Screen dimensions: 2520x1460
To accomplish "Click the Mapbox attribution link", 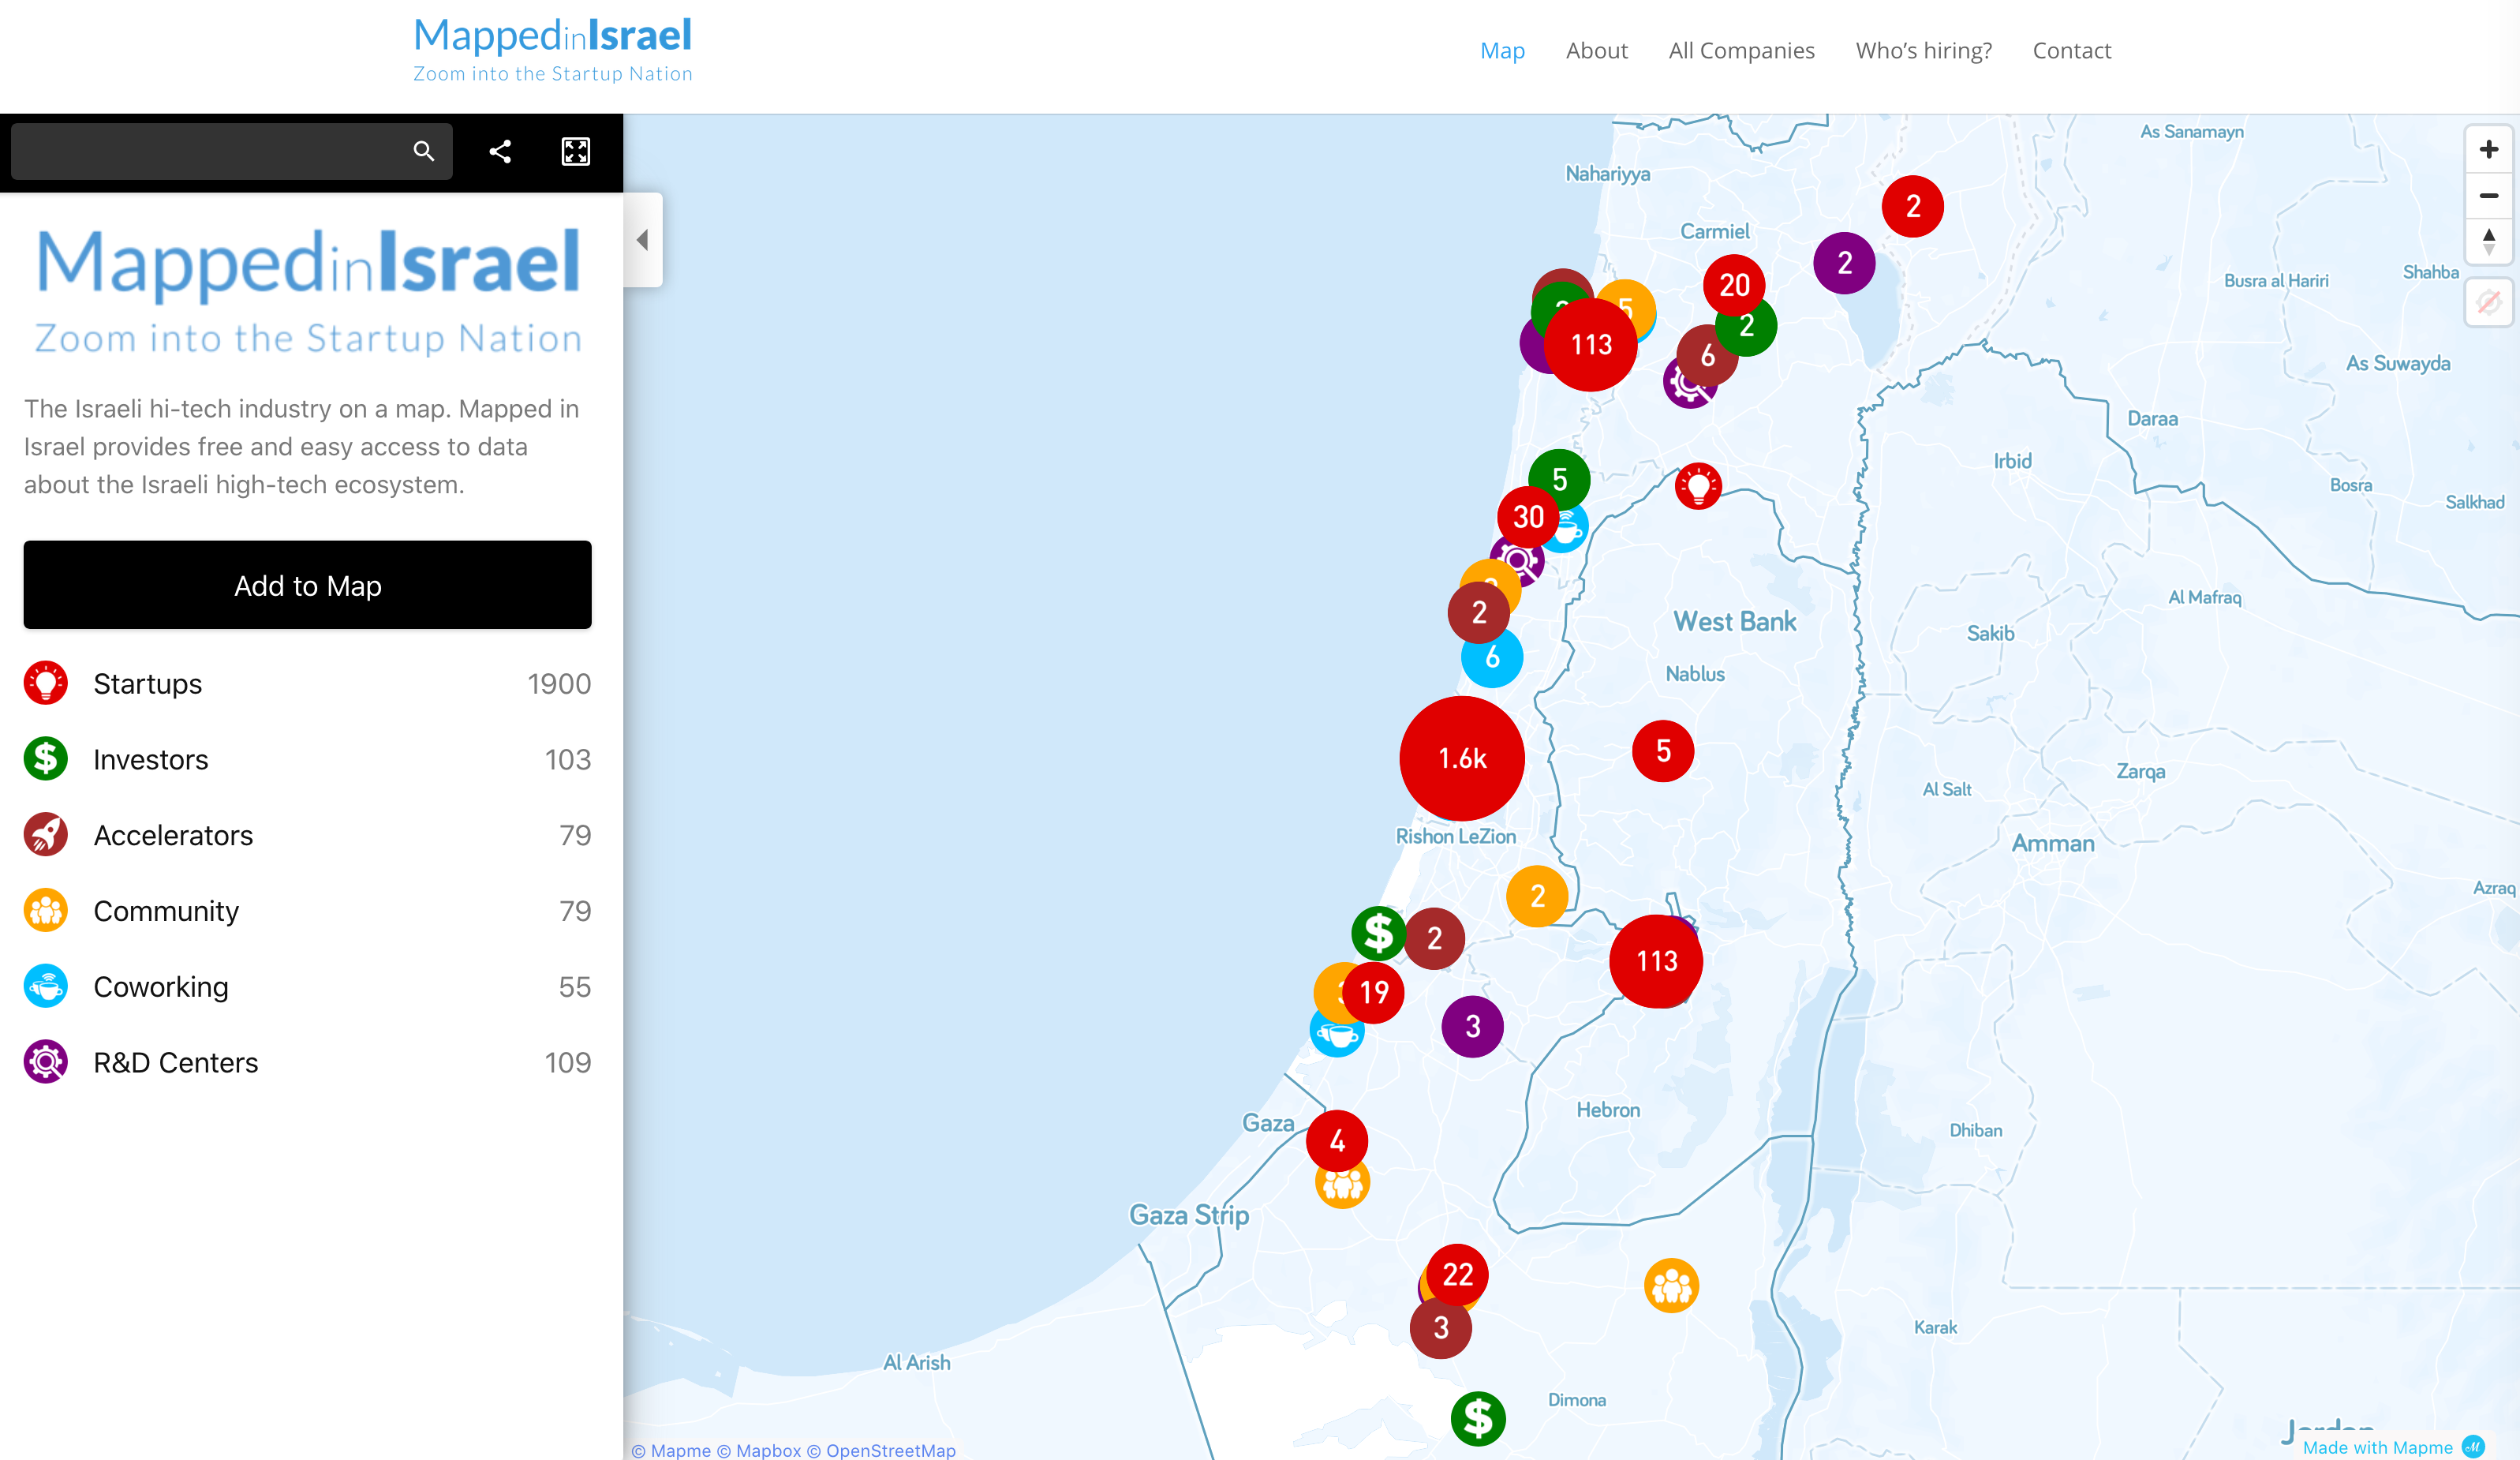I will (x=759, y=1450).
